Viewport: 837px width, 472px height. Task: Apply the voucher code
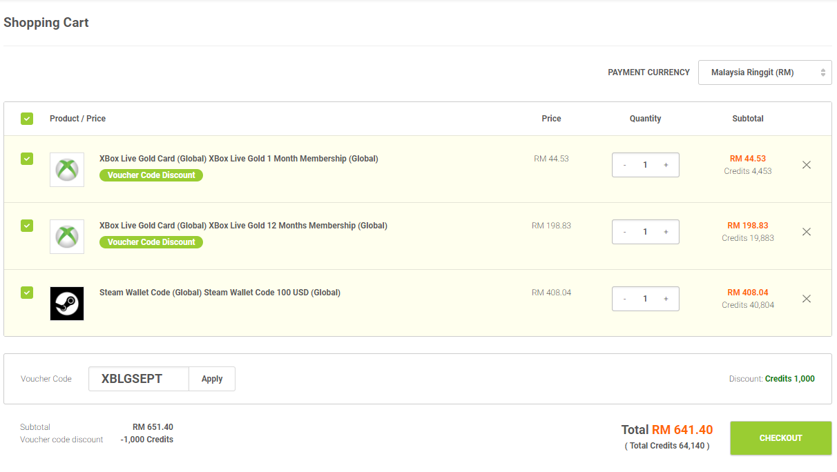click(212, 379)
